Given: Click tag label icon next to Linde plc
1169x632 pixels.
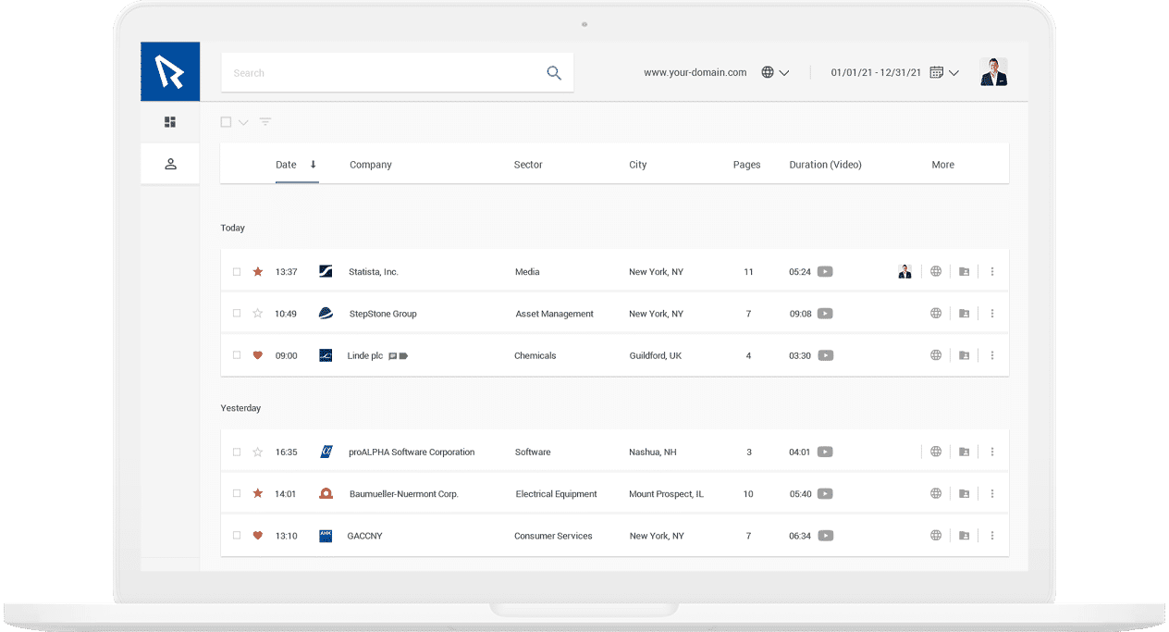Looking at the screenshot, I should (x=403, y=356).
